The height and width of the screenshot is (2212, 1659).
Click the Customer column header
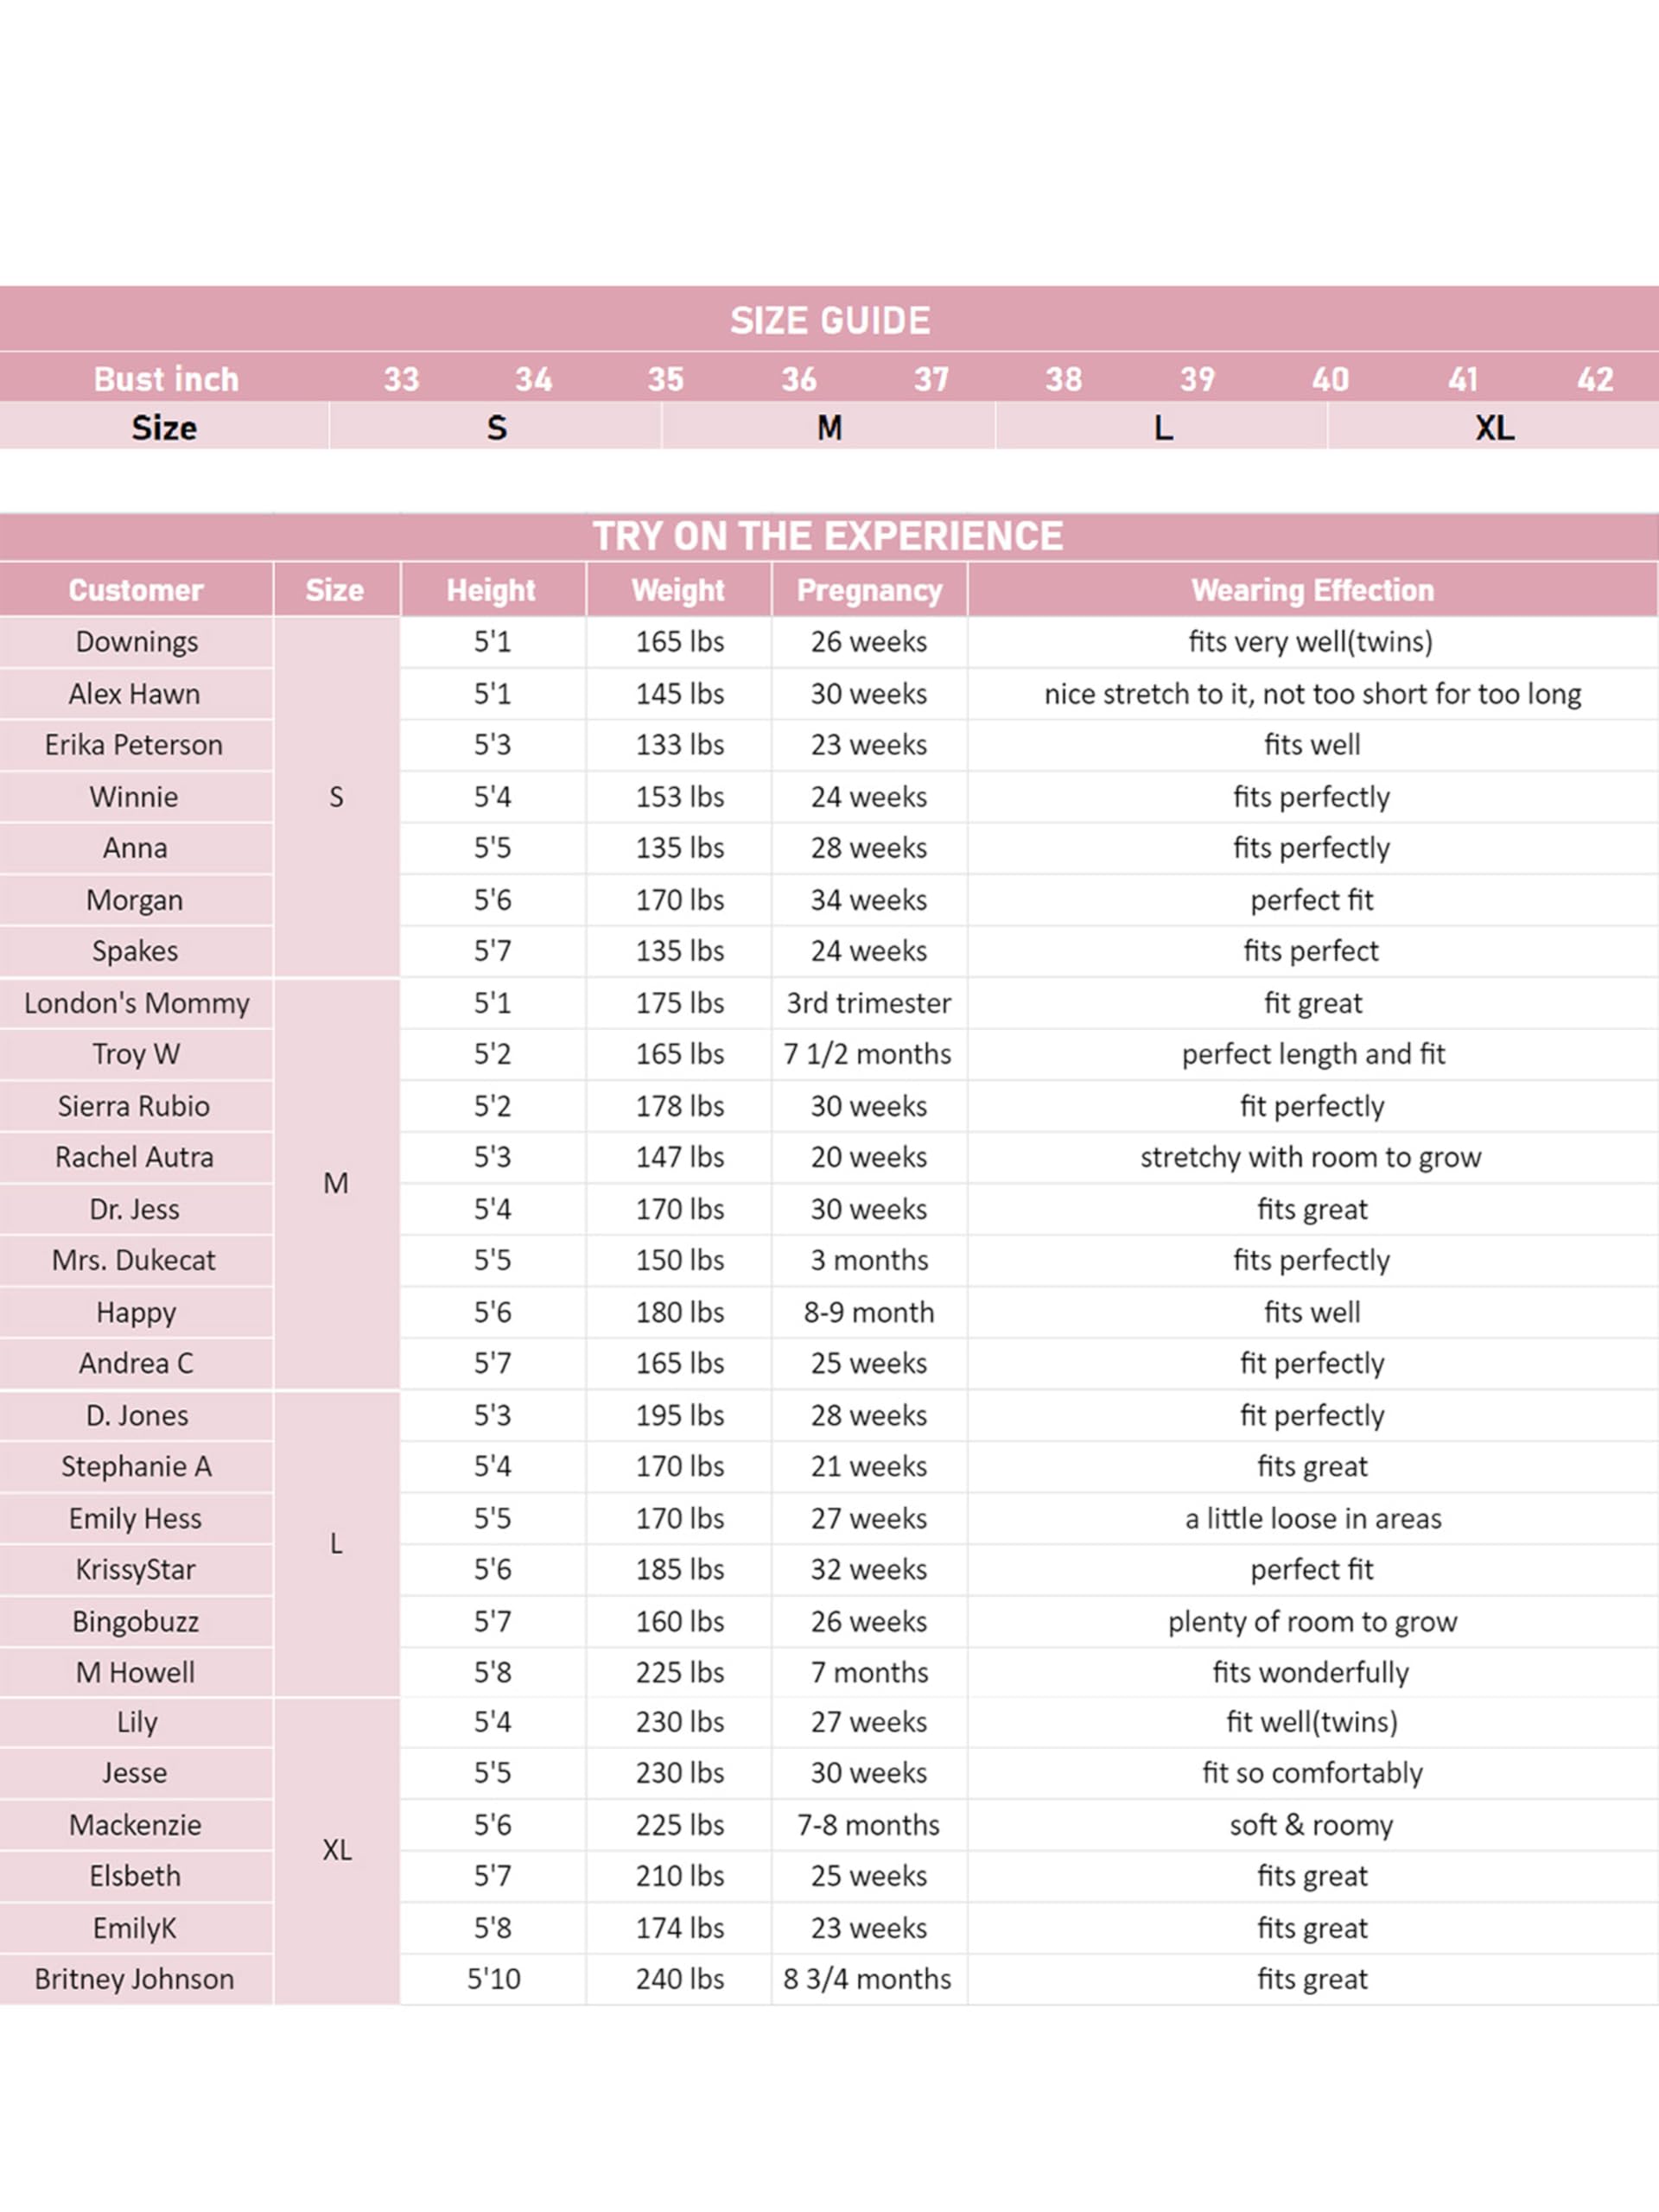136,590
